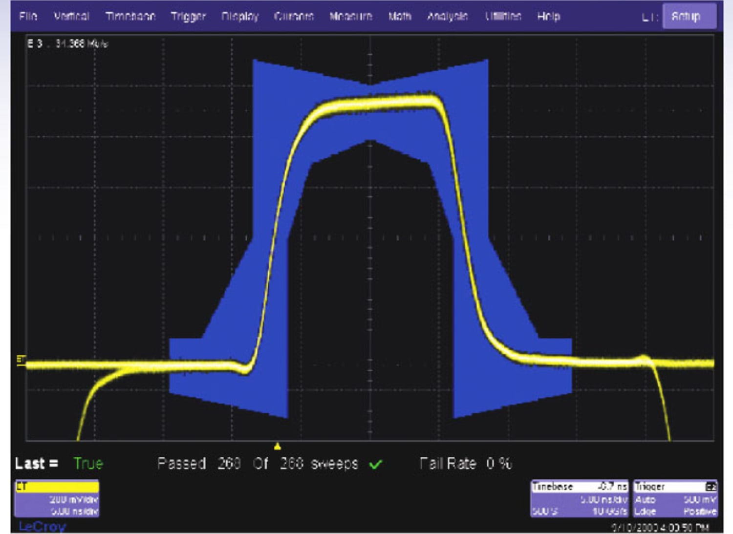Click the 'Fail Rate 0 %' text

pos(466,463)
